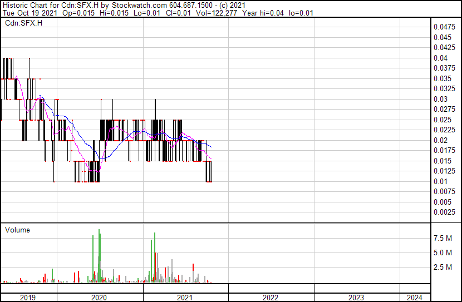Select the 2020 year label on time axis
The width and height of the screenshot is (462, 302).
click(x=99, y=298)
